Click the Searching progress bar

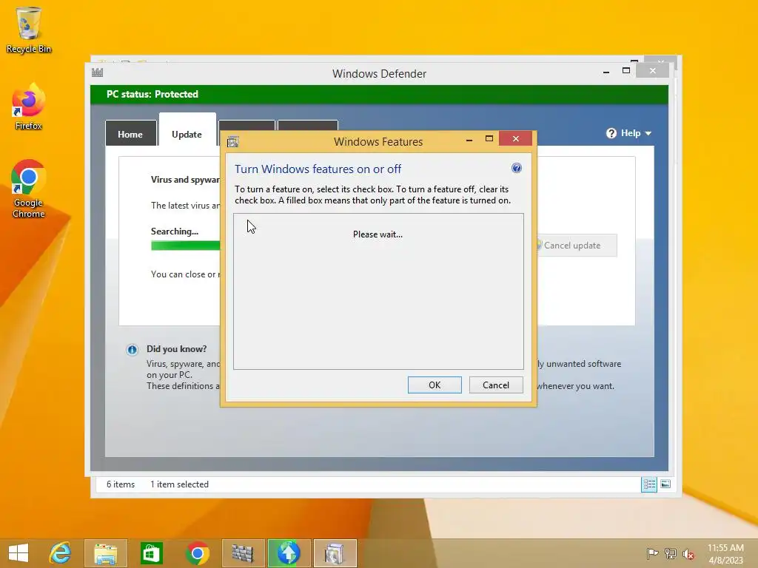click(x=186, y=246)
